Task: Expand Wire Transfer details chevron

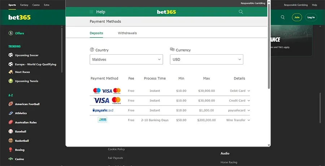Action: click(x=249, y=120)
